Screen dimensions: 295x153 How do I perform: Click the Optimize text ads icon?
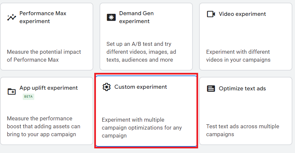211,88
